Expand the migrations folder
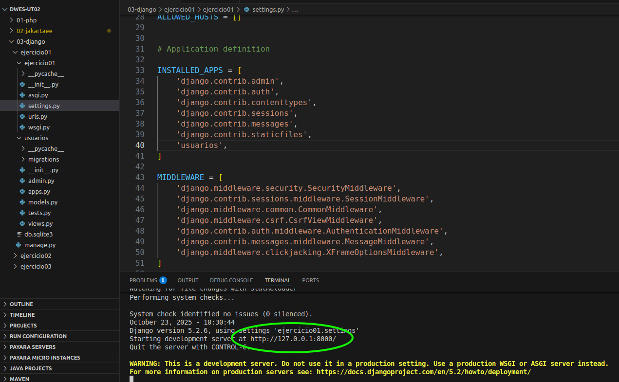The width and height of the screenshot is (619, 382). [x=43, y=159]
